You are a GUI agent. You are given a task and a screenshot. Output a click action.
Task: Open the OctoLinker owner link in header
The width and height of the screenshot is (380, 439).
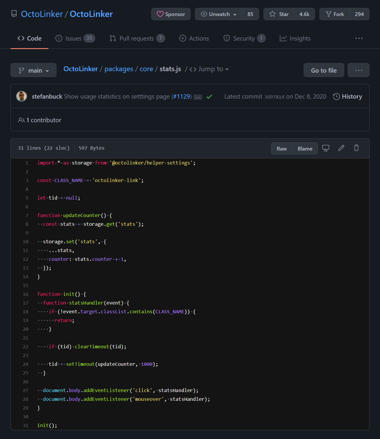(x=42, y=14)
